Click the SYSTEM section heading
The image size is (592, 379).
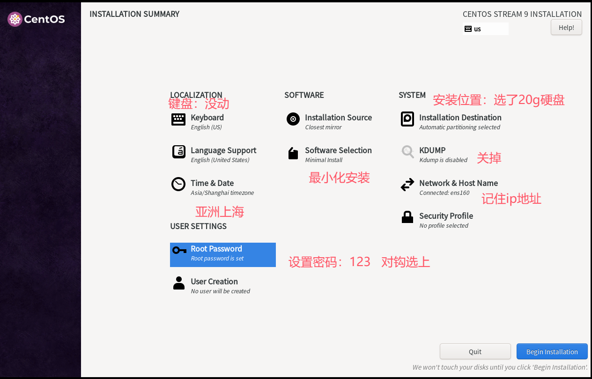click(412, 95)
